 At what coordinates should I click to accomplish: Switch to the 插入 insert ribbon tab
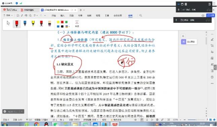pos(63,15)
